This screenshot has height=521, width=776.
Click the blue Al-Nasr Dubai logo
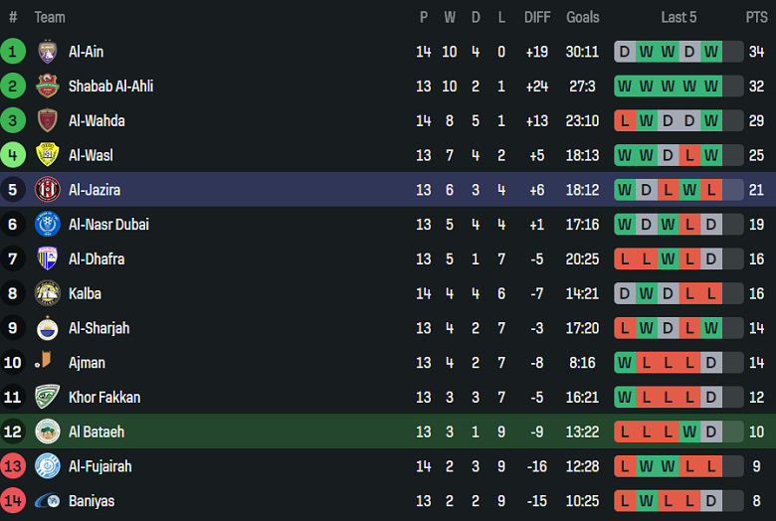(x=47, y=225)
